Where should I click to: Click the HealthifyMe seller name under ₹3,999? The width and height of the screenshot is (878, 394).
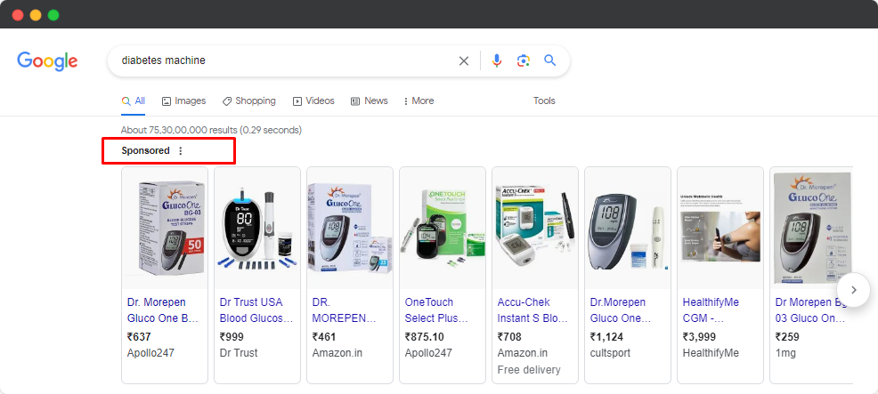point(711,353)
